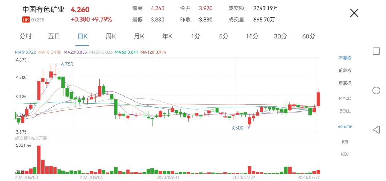Switch to the 15分 interval tab
This screenshot has width=386, height=181.
(252, 37)
